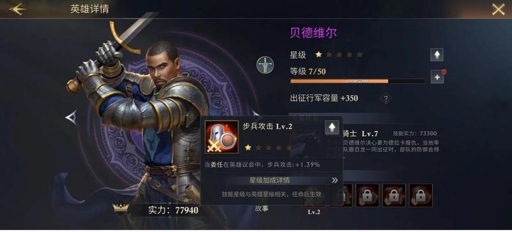Switch to previous hero left arrow

[x=72, y=117]
